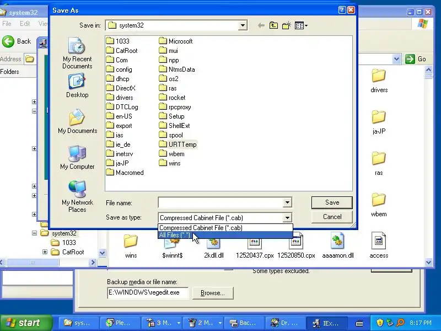Image resolution: width=441 pixels, height=331 pixels.
Task: Expand the CatRoot tree node
Action: 45,252
